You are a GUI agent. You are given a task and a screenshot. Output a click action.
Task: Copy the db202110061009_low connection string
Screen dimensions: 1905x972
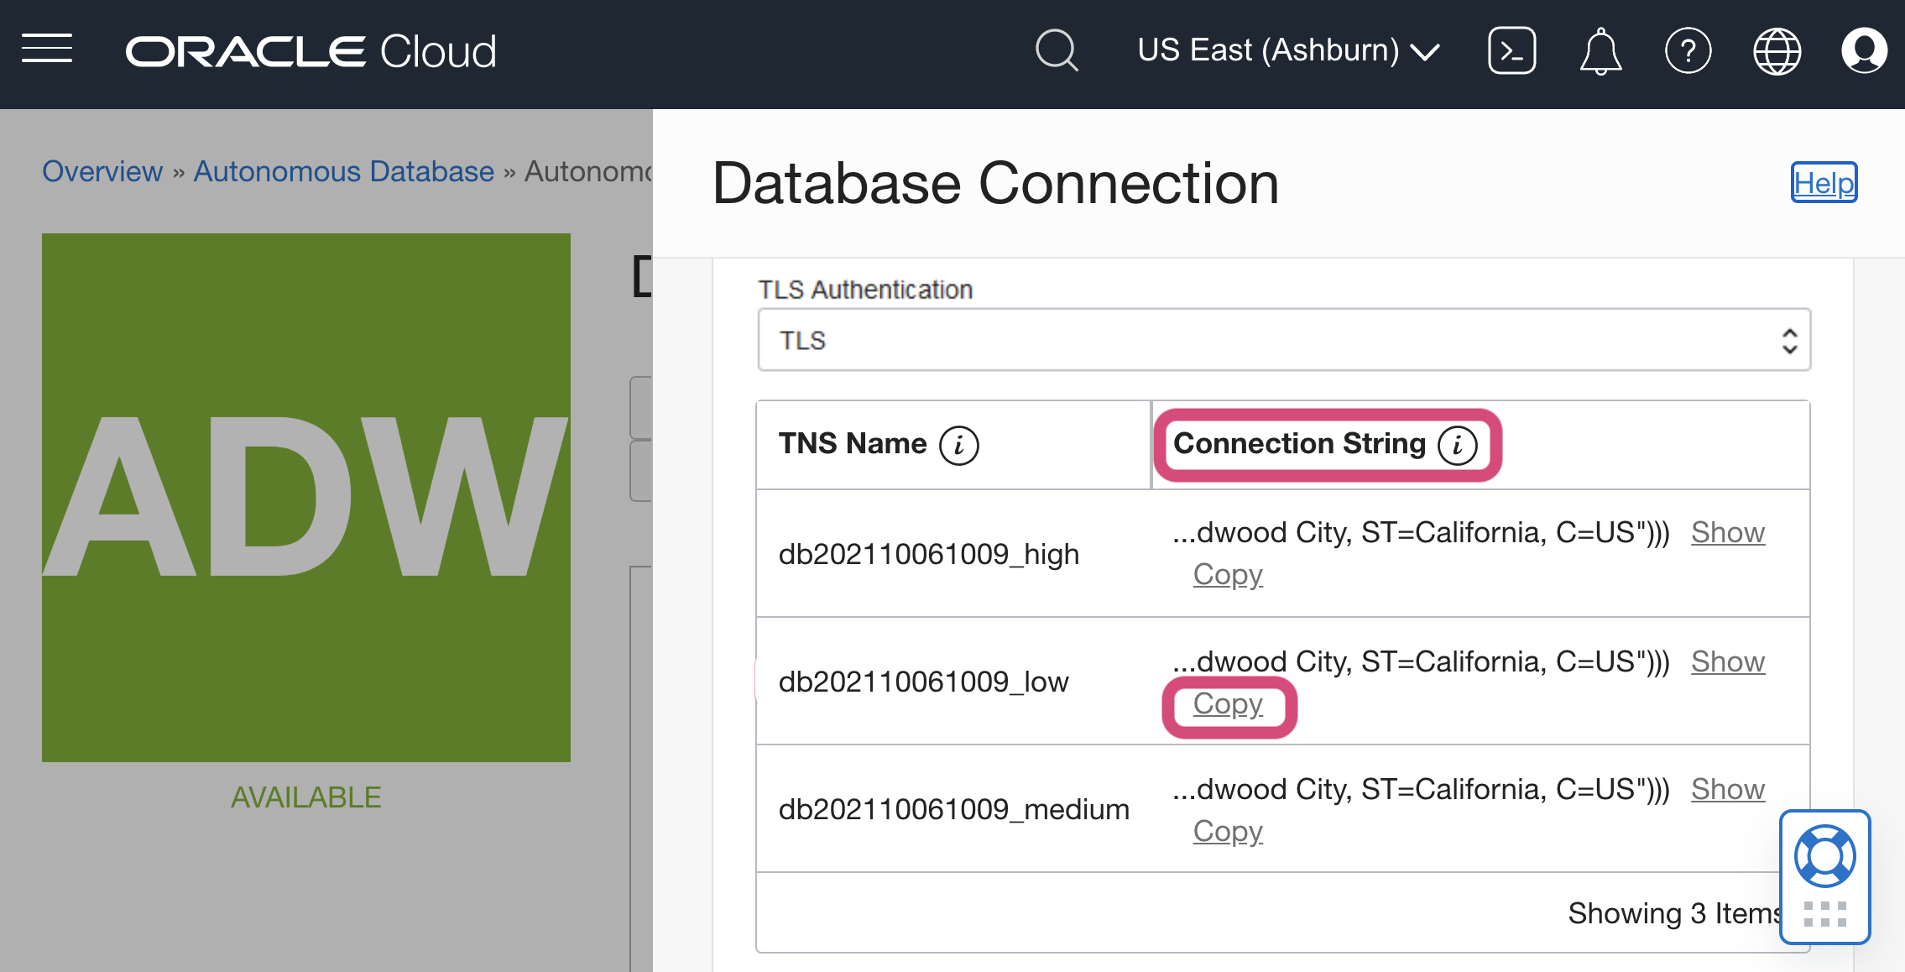point(1228,704)
